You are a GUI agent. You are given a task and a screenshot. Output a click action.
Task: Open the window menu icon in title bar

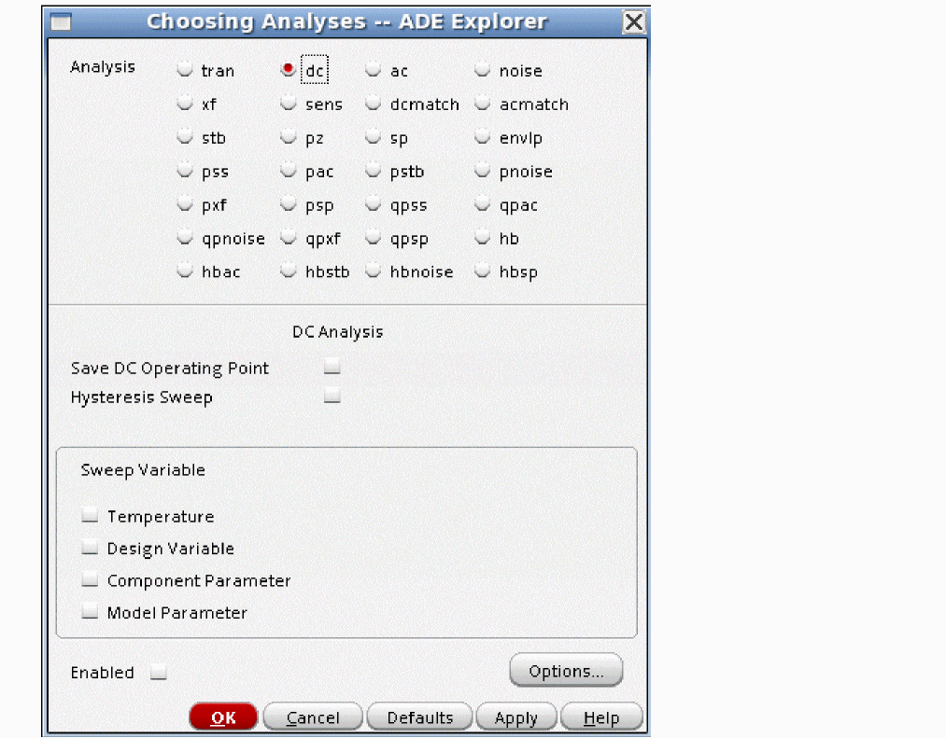pos(61,22)
